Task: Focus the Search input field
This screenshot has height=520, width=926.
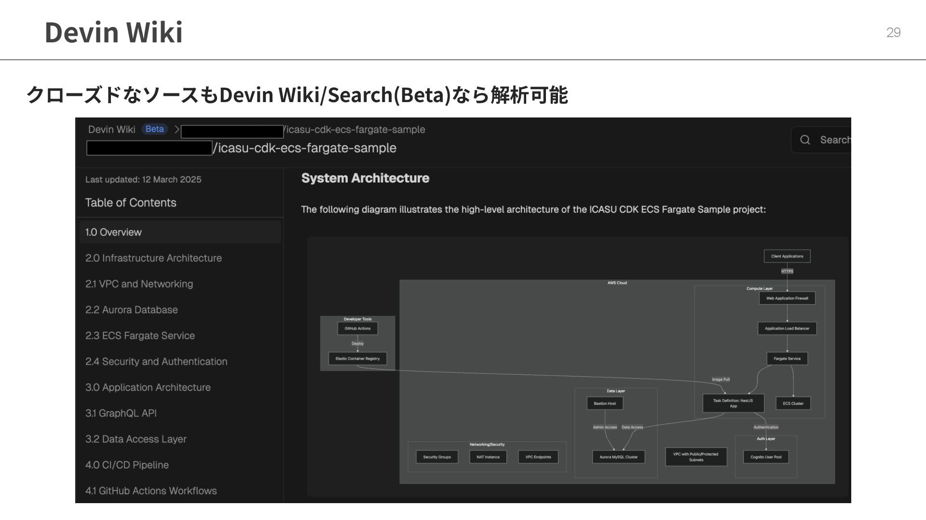Action: coord(834,140)
